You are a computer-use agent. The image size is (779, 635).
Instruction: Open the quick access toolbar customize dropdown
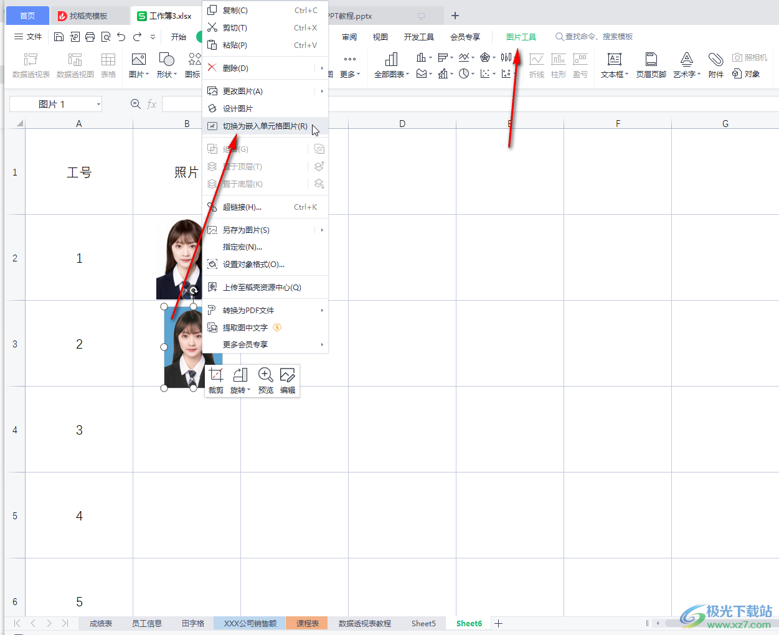click(x=153, y=37)
